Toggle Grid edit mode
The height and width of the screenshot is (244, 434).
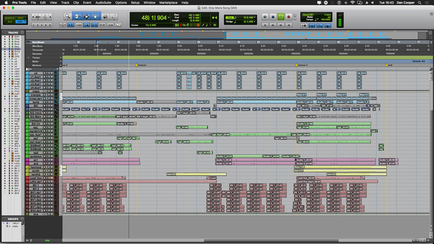(x=20, y=22)
